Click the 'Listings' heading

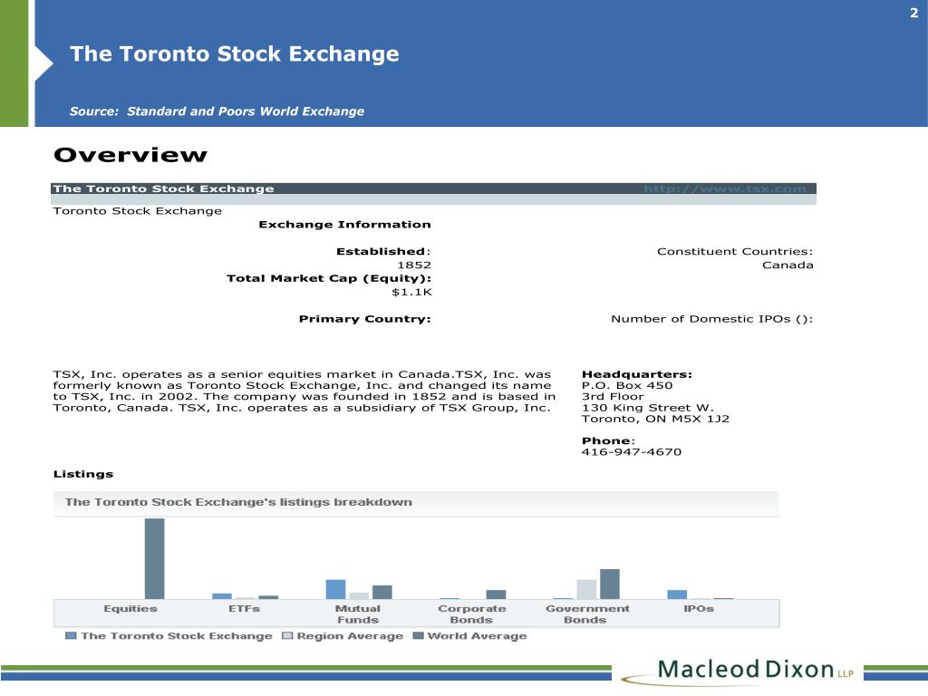[82, 474]
